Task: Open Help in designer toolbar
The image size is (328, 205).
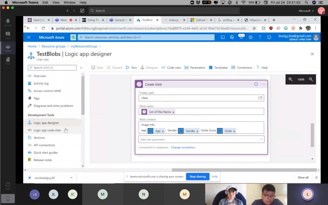Action: 262,67
